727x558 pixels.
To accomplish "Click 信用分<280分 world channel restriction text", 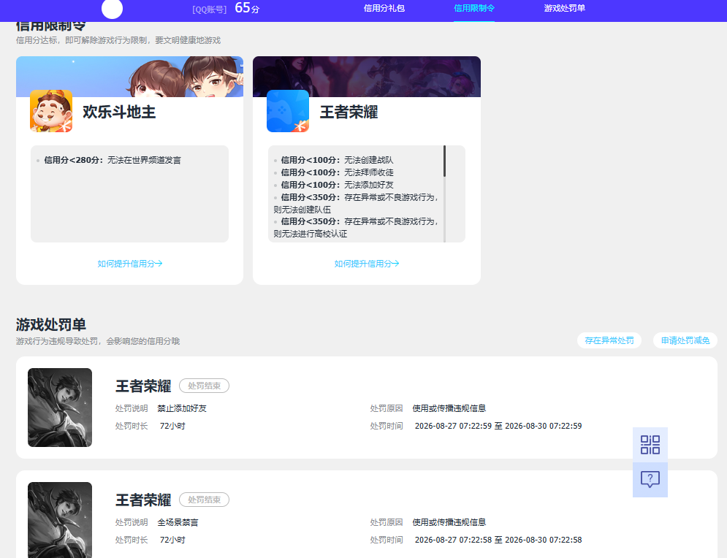I will point(113,161).
